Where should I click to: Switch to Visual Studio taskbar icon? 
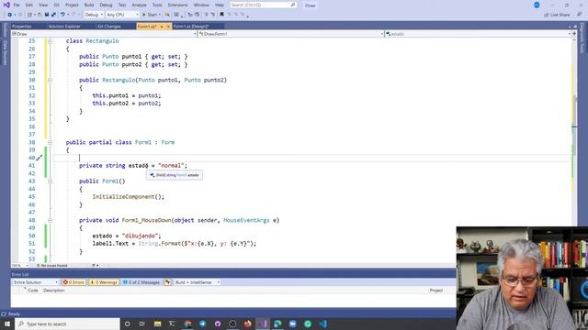(x=263, y=324)
